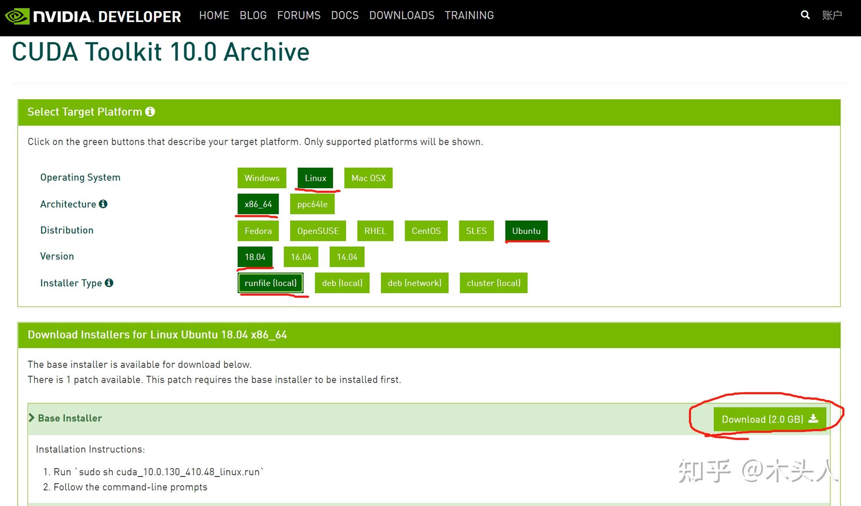Viewport: 861px width, 506px height.
Task: Pick deb (network) installer type
Action: pos(414,283)
